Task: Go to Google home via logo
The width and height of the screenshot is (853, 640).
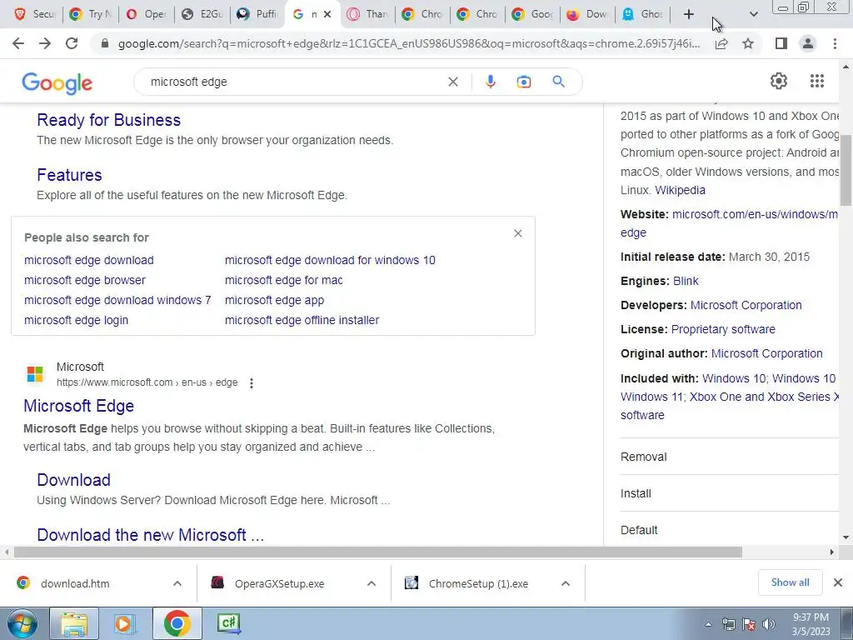Action: tap(57, 83)
